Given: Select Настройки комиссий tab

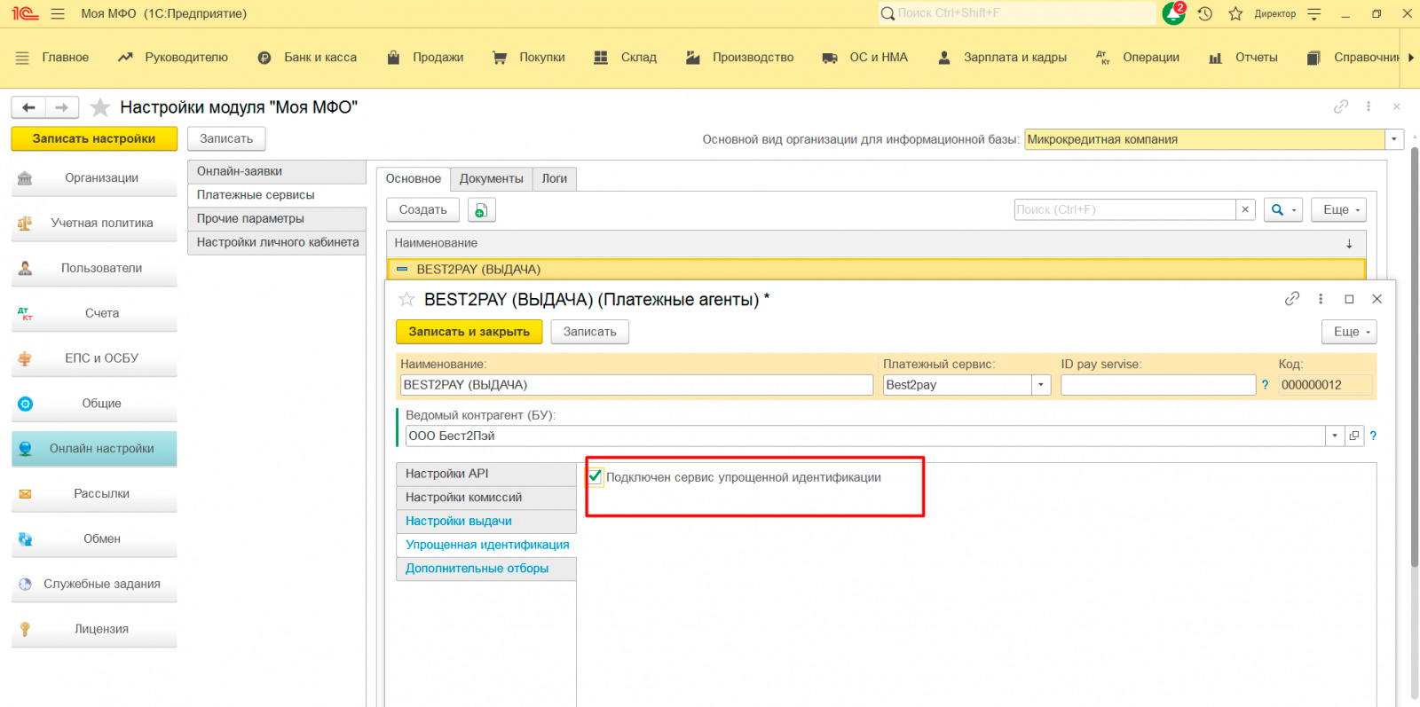Looking at the screenshot, I should 486,498.
